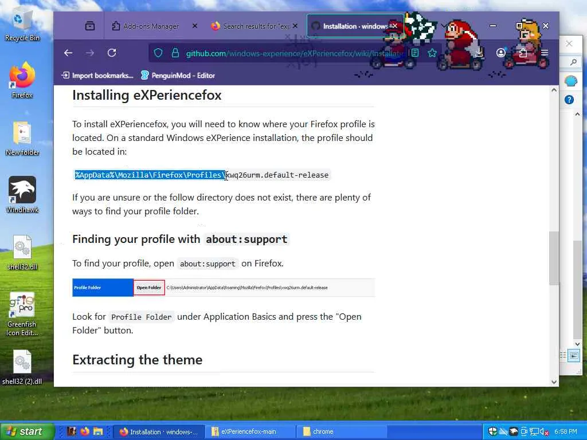
Task: Go back to the previous page
Action: [68, 53]
